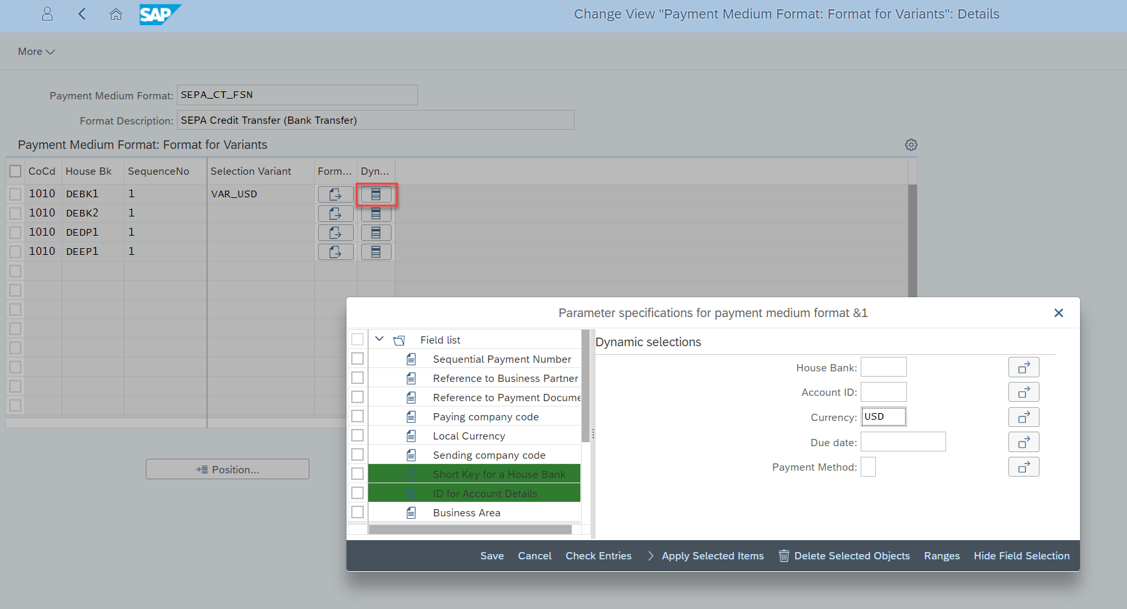Screen dimensions: 1127x609
Task: Click the Format Description field
Action: 376,120
